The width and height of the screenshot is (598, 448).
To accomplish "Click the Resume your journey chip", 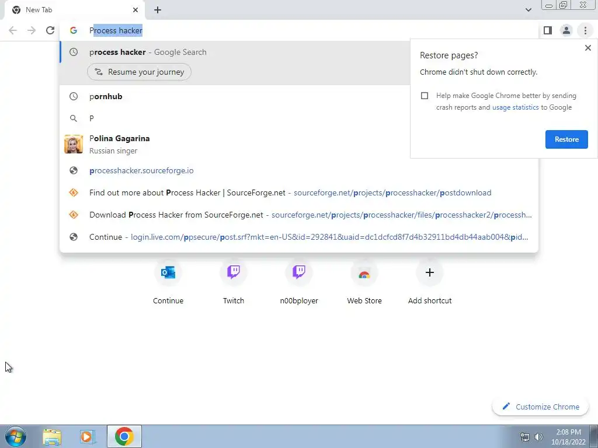I will point(139,72).
